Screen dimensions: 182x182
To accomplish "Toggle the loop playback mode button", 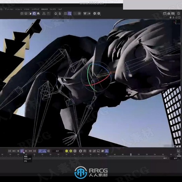I will (x=40, y=151).
